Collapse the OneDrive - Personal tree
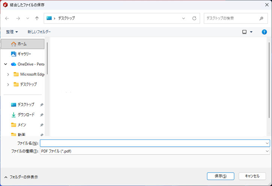The width and height of the screenshot is (272, 186). pos(6,64)
